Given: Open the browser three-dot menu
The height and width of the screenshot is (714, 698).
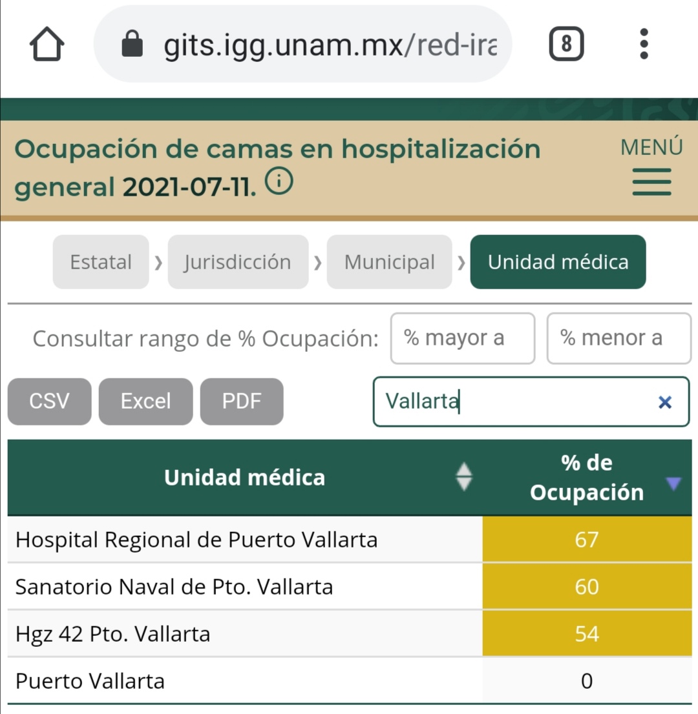Looking at the screenshot, I should tap(643, 45).
